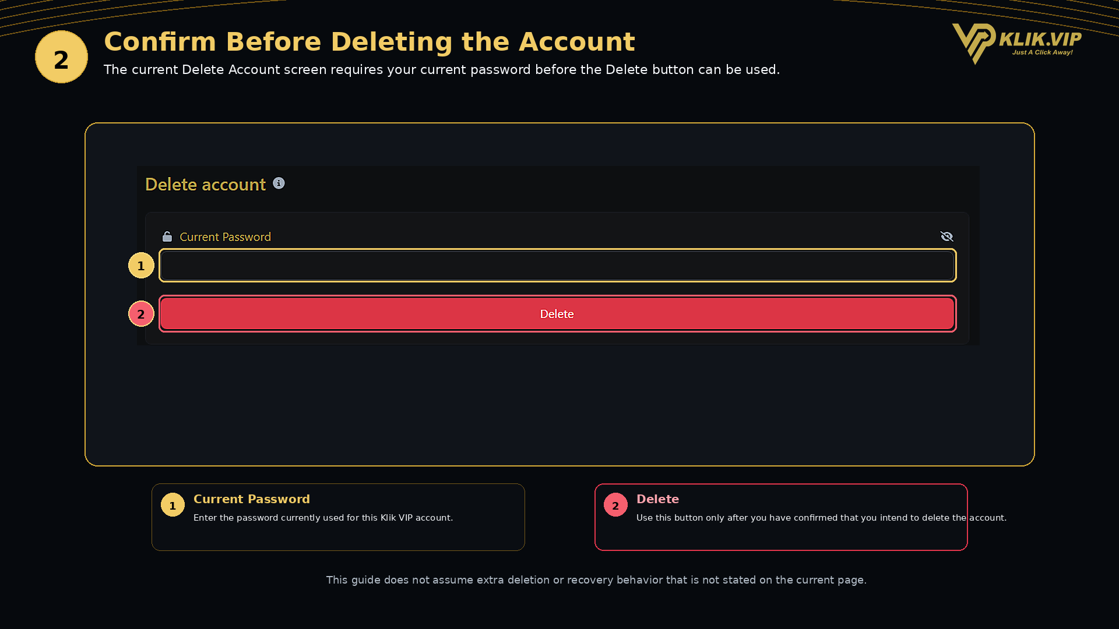Toggle password visibility eye icon
Screen dimensions: 1119x629
click(x=946, y=236)
